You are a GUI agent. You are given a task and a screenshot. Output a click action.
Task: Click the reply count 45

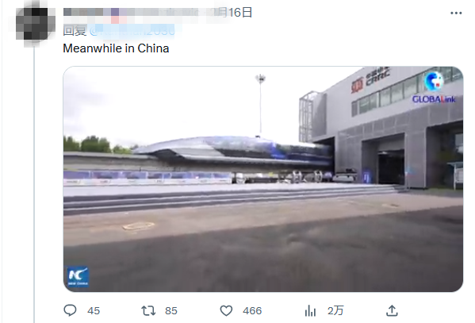94,311
